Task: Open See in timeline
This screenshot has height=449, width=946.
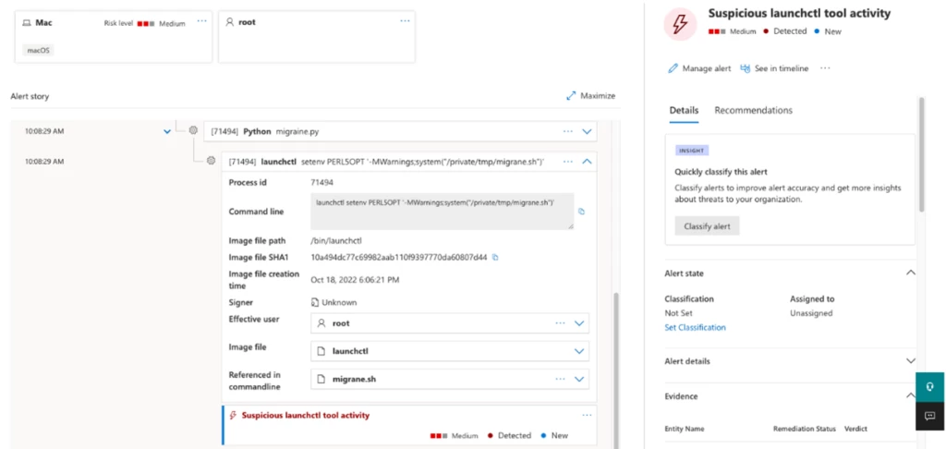Action: (746, 68)
